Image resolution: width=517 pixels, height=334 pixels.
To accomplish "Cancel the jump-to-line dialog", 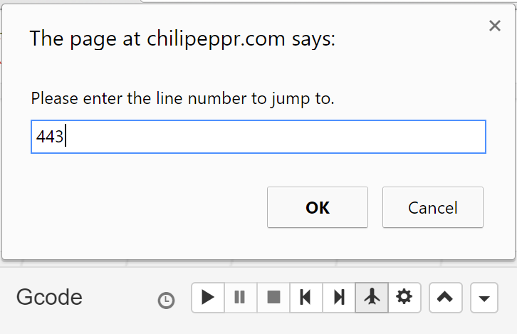I will click(x=432, y=207).
